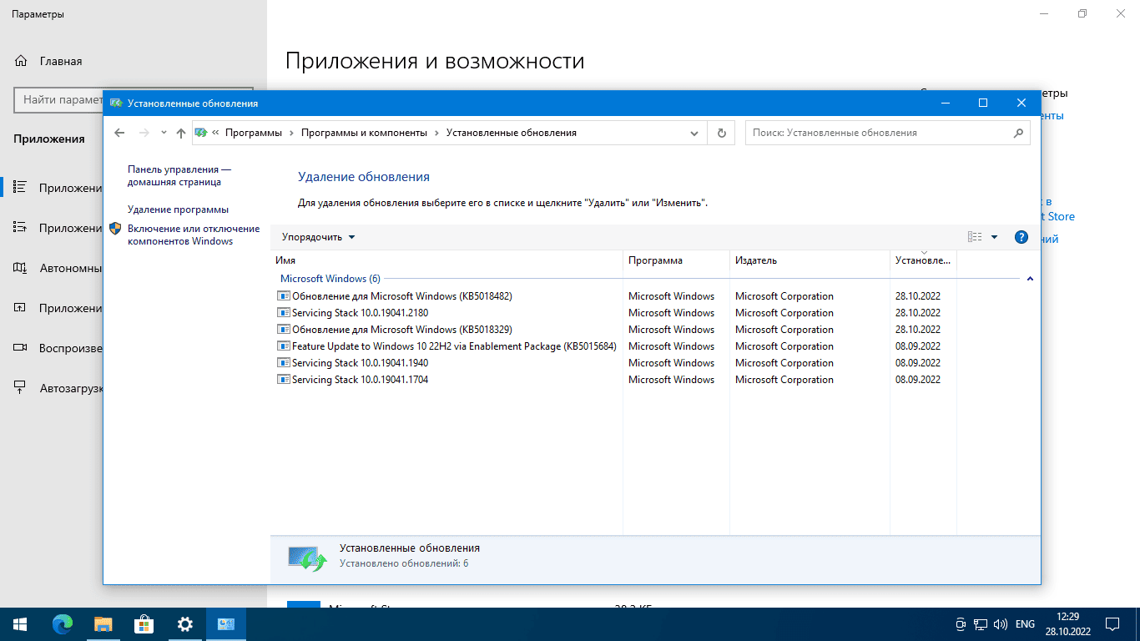Viewport: 1140px width, 641px height.
Task: Open Microsoft Store from the taskbar
Action: 144,624
